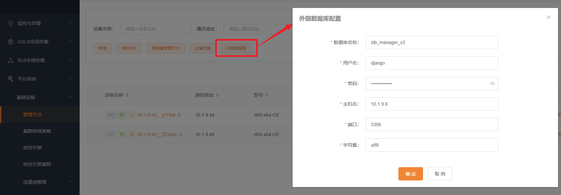Click VIP tag in 10.1.9.45 row
The height and width of the screenshot is (195, 561).
click(110, 134)
